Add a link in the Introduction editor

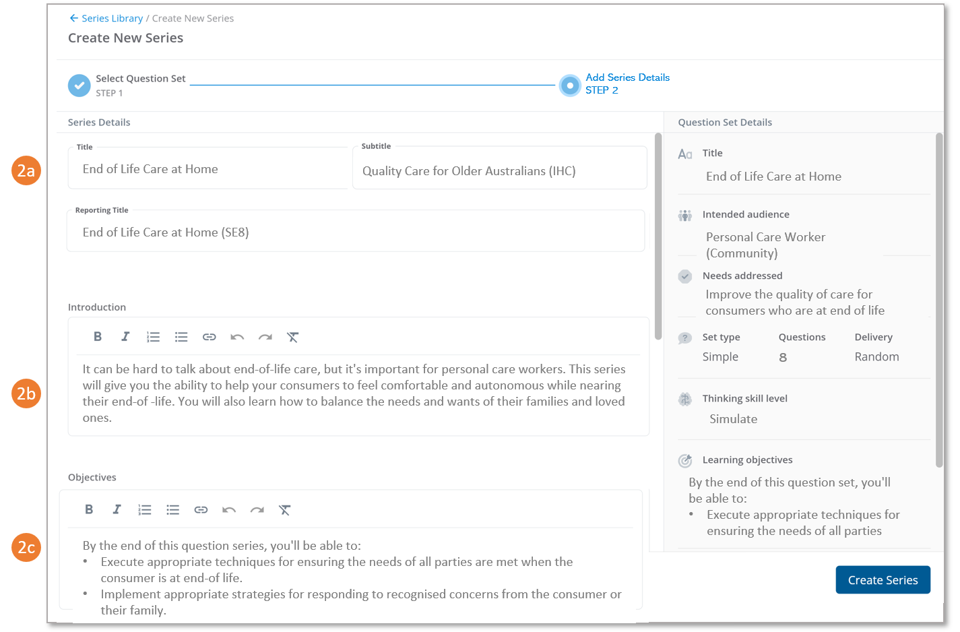210,337
